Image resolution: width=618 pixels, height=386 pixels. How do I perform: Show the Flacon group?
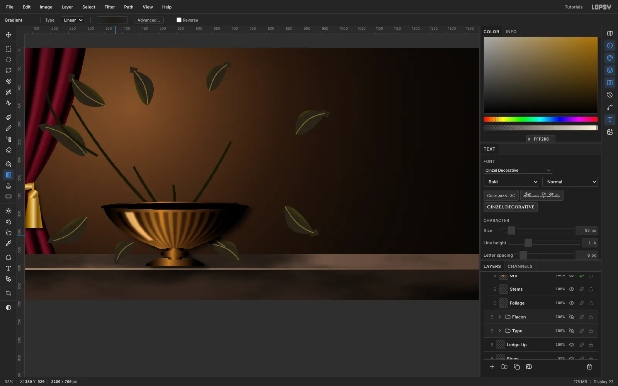point(572,317)
